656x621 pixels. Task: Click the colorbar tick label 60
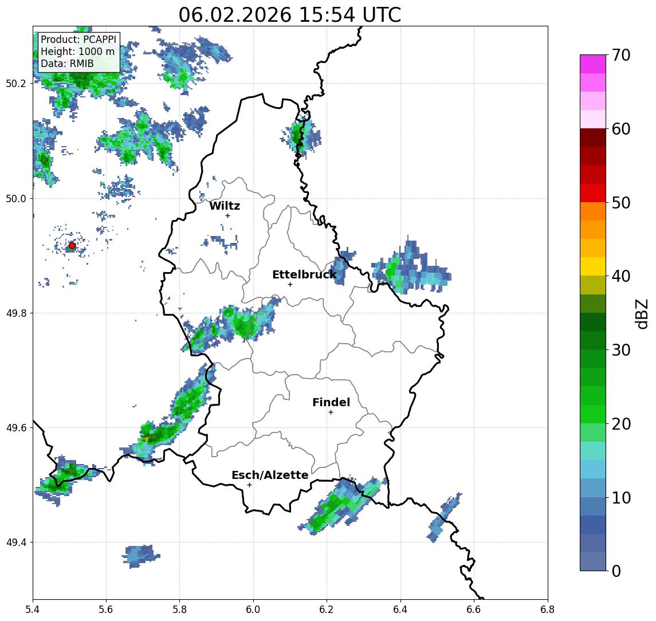(620, 129)
